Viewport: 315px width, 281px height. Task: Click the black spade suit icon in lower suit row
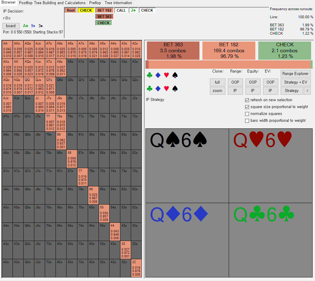175,88
